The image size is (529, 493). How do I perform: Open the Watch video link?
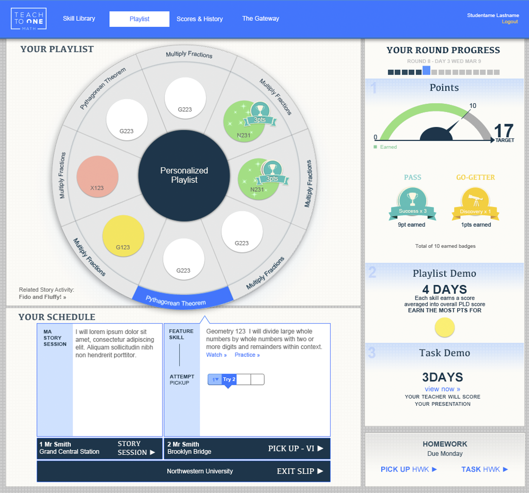(216, 355)
